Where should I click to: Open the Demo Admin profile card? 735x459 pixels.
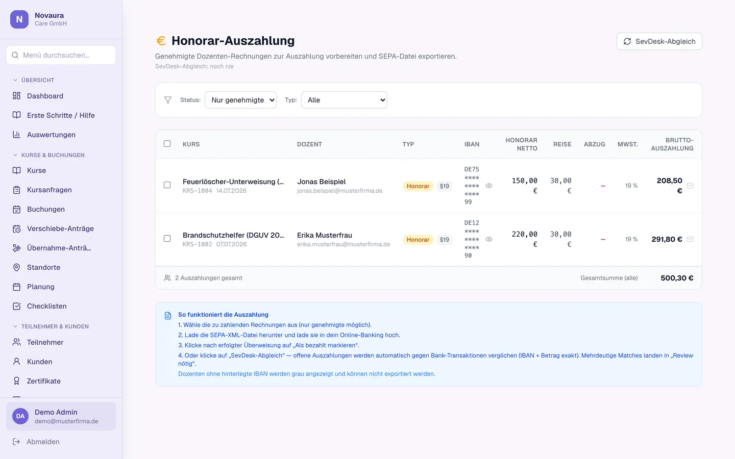[61, 416]
